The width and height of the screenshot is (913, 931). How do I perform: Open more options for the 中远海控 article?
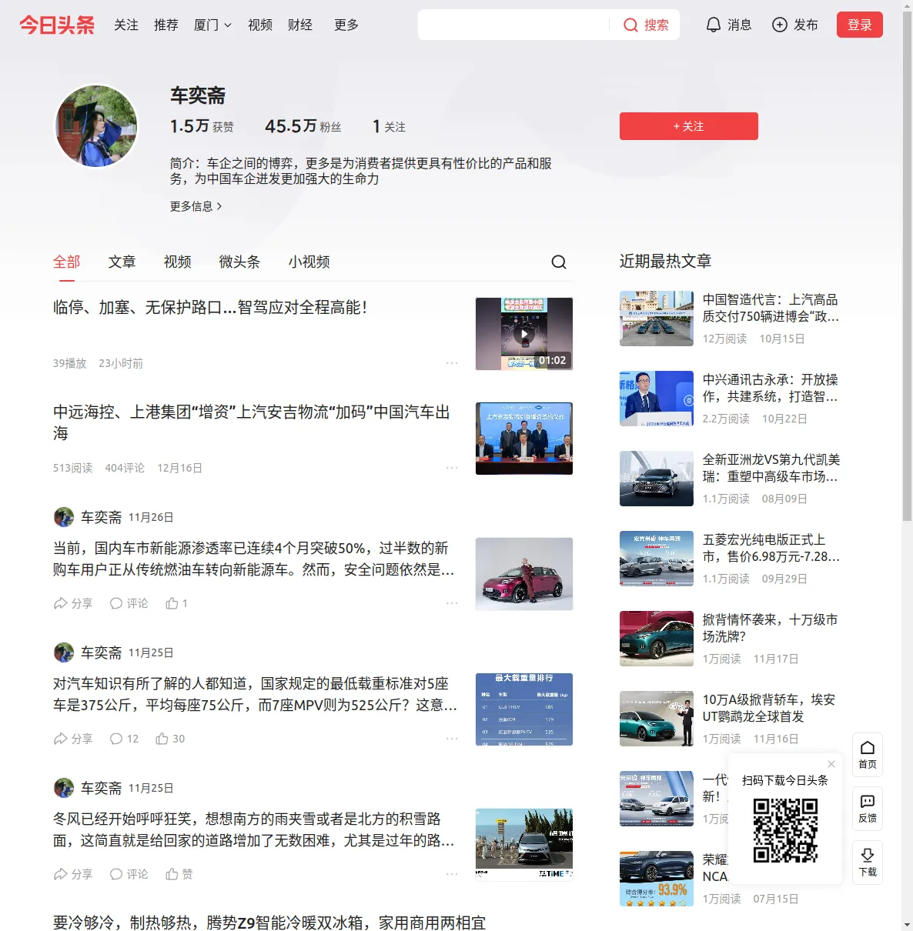[452, 468]
